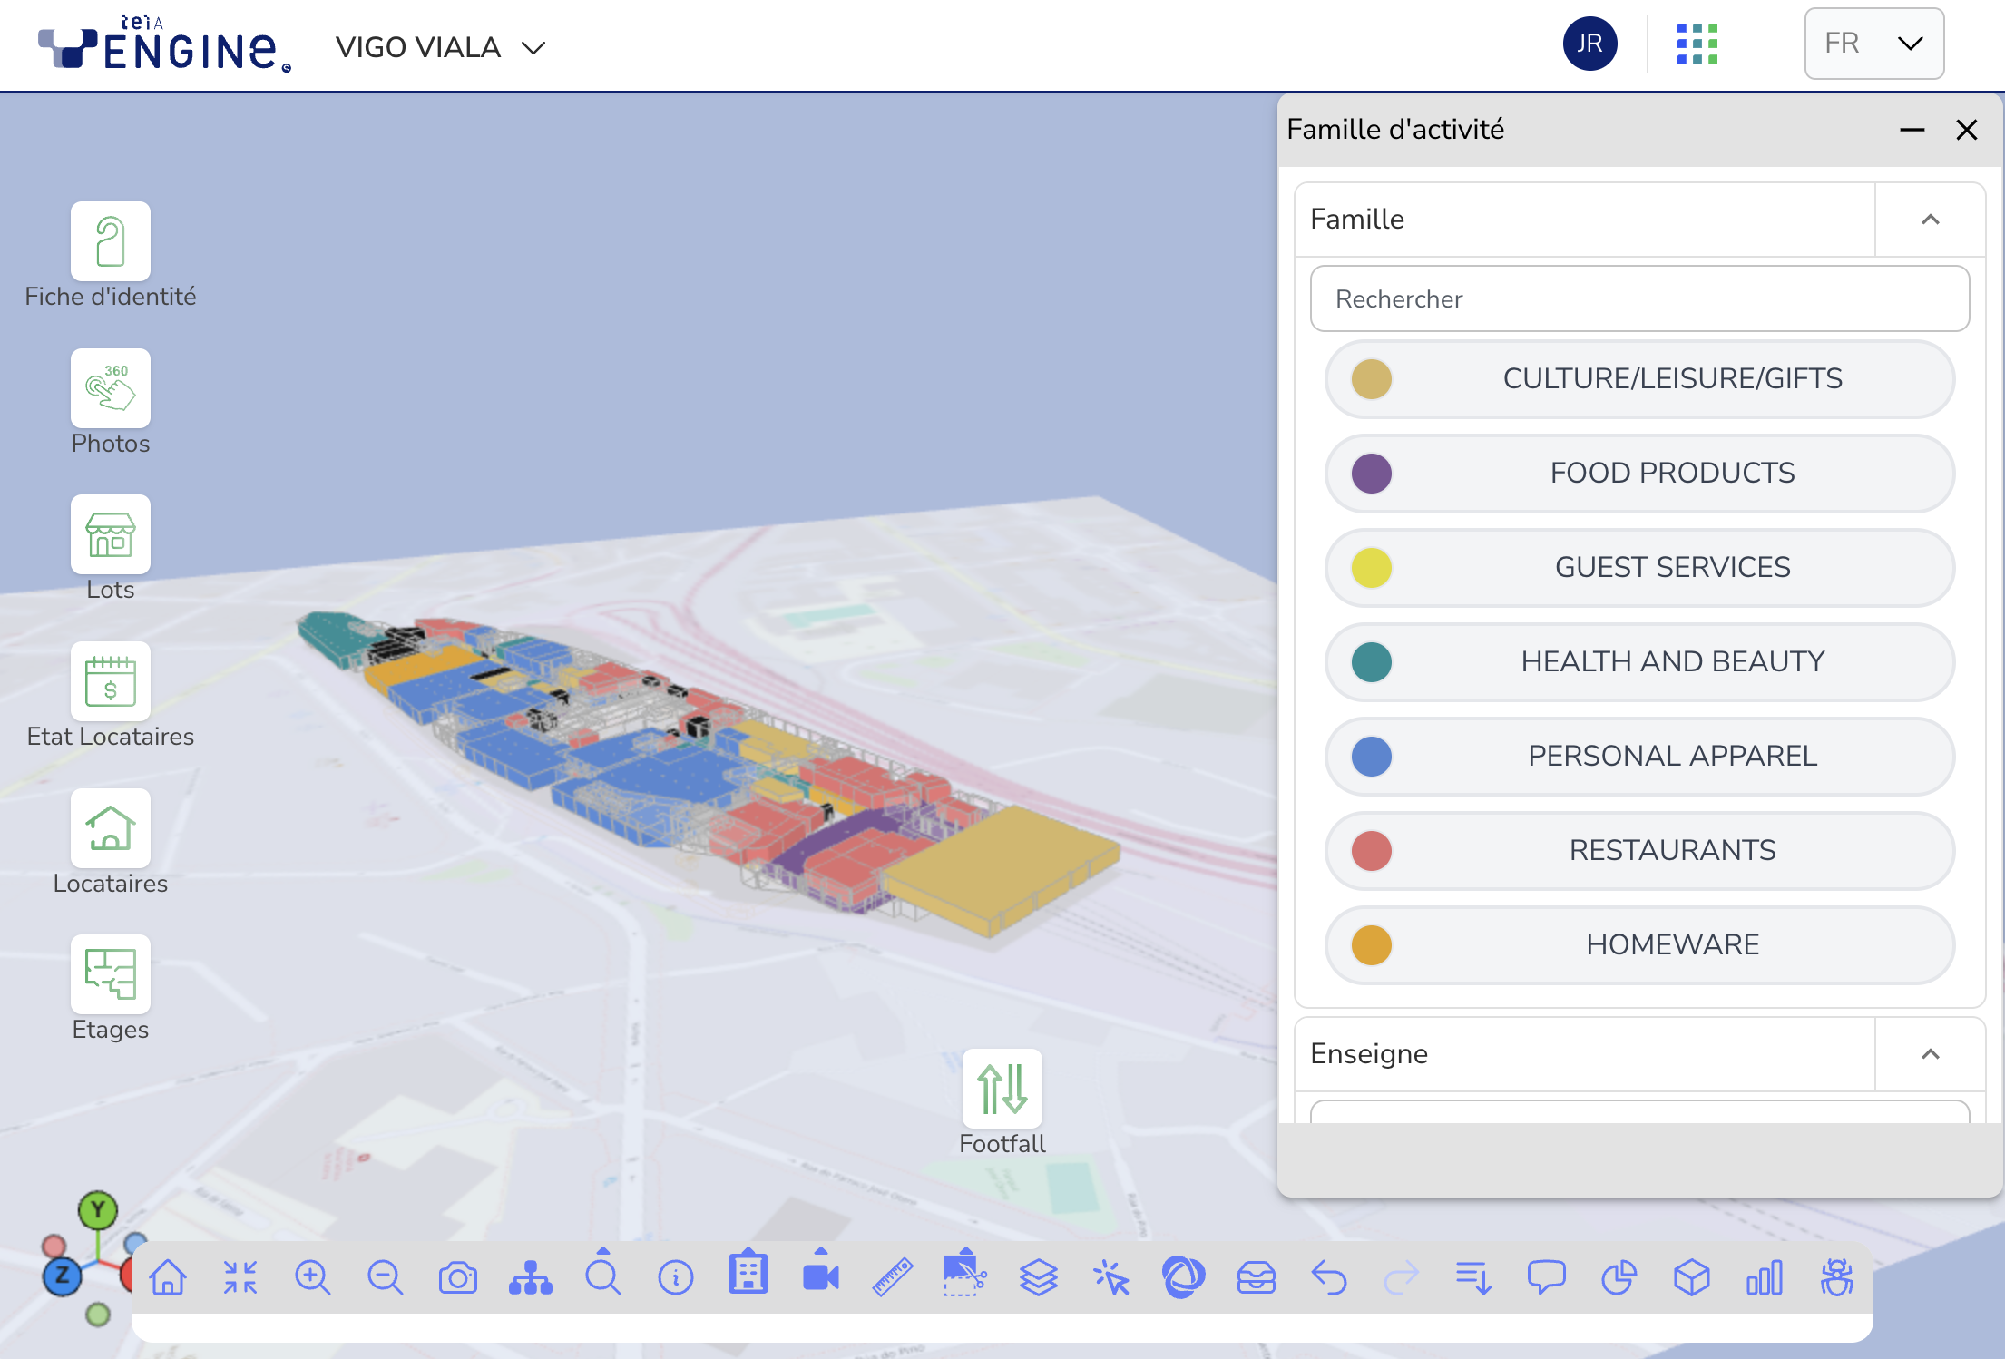Click the JR user avatar button
2005x1359 pixels.
pos(1589,44)
